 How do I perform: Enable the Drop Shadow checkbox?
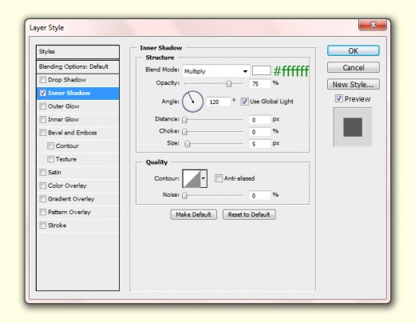coord(42,80)
